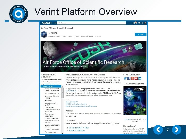Click the AFOSR banner image
The width and height of the screenshot is (186, 139).
click(x=94, y=56)
